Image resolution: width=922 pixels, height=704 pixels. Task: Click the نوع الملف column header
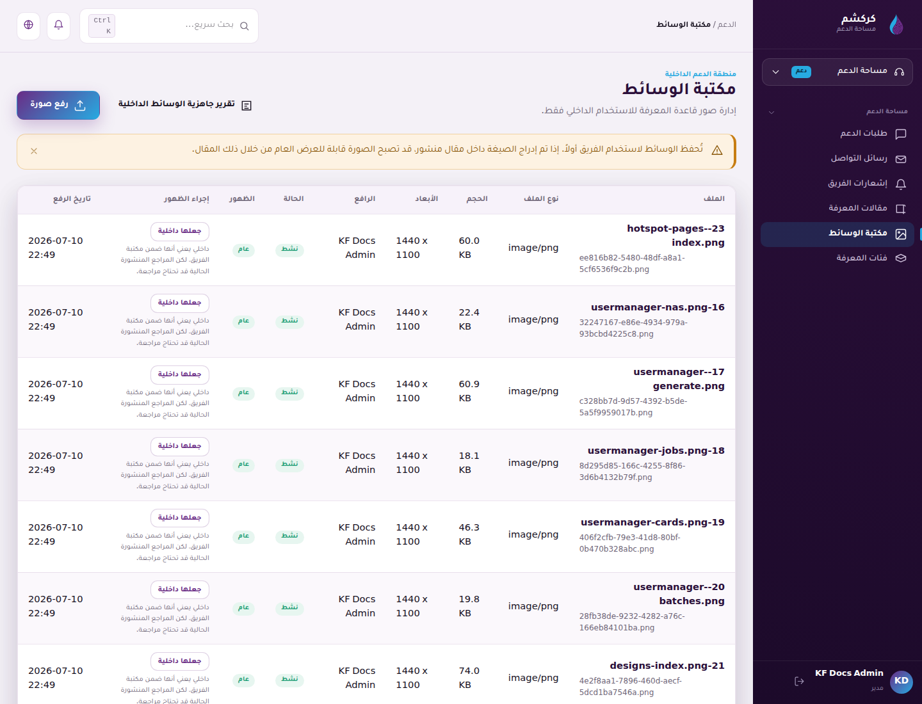(x=541, y=199)
